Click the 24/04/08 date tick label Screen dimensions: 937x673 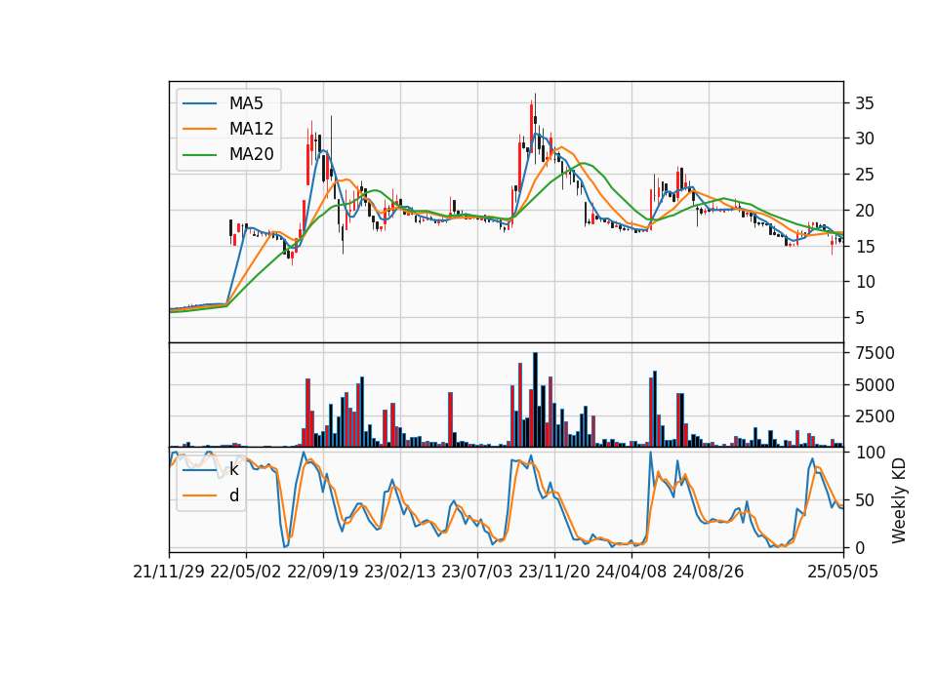pos(631,572)
